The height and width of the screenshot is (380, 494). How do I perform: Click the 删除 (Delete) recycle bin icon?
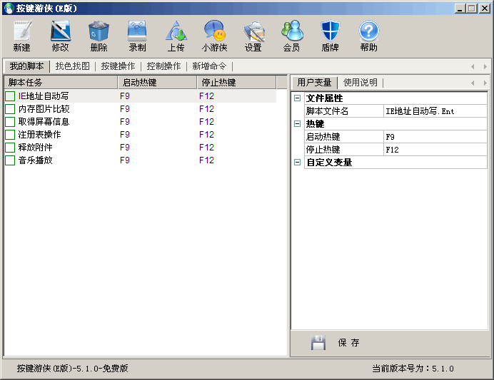99,31
